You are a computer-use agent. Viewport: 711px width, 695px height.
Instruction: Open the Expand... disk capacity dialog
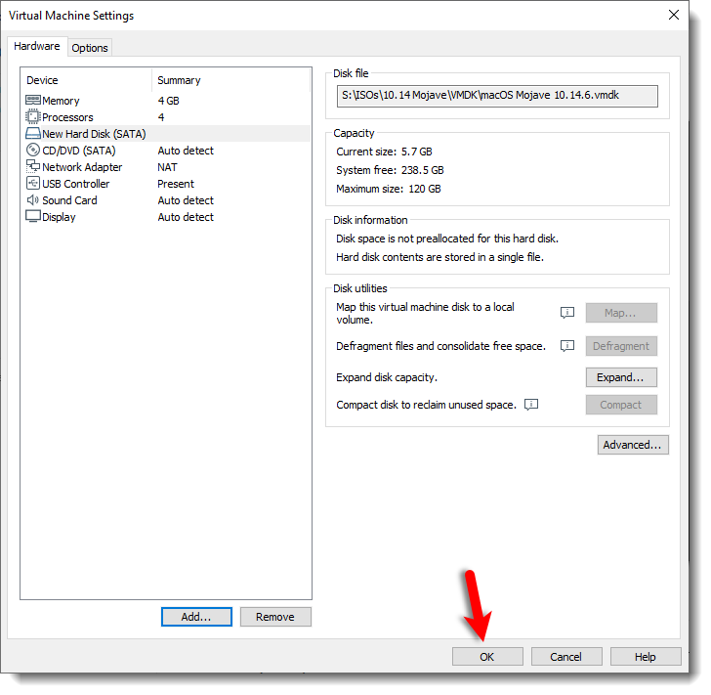coord(621,377)
